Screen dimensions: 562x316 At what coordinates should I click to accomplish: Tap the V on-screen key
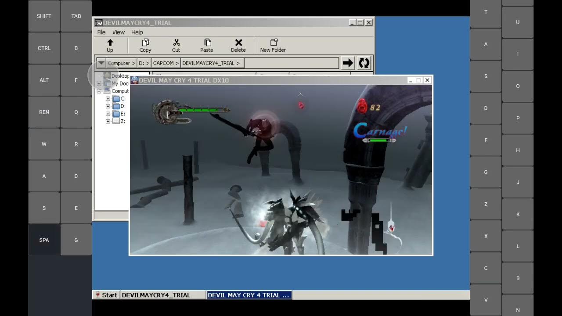click(486, 300)
